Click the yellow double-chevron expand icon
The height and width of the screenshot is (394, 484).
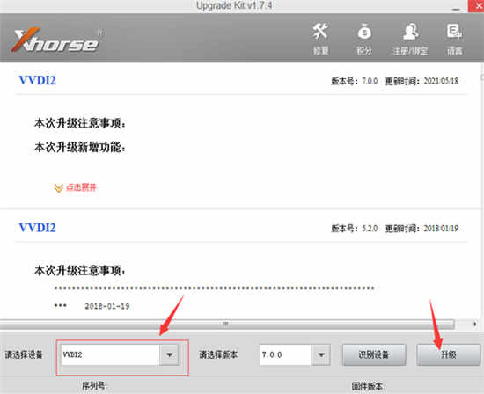[x=58, y=188]
